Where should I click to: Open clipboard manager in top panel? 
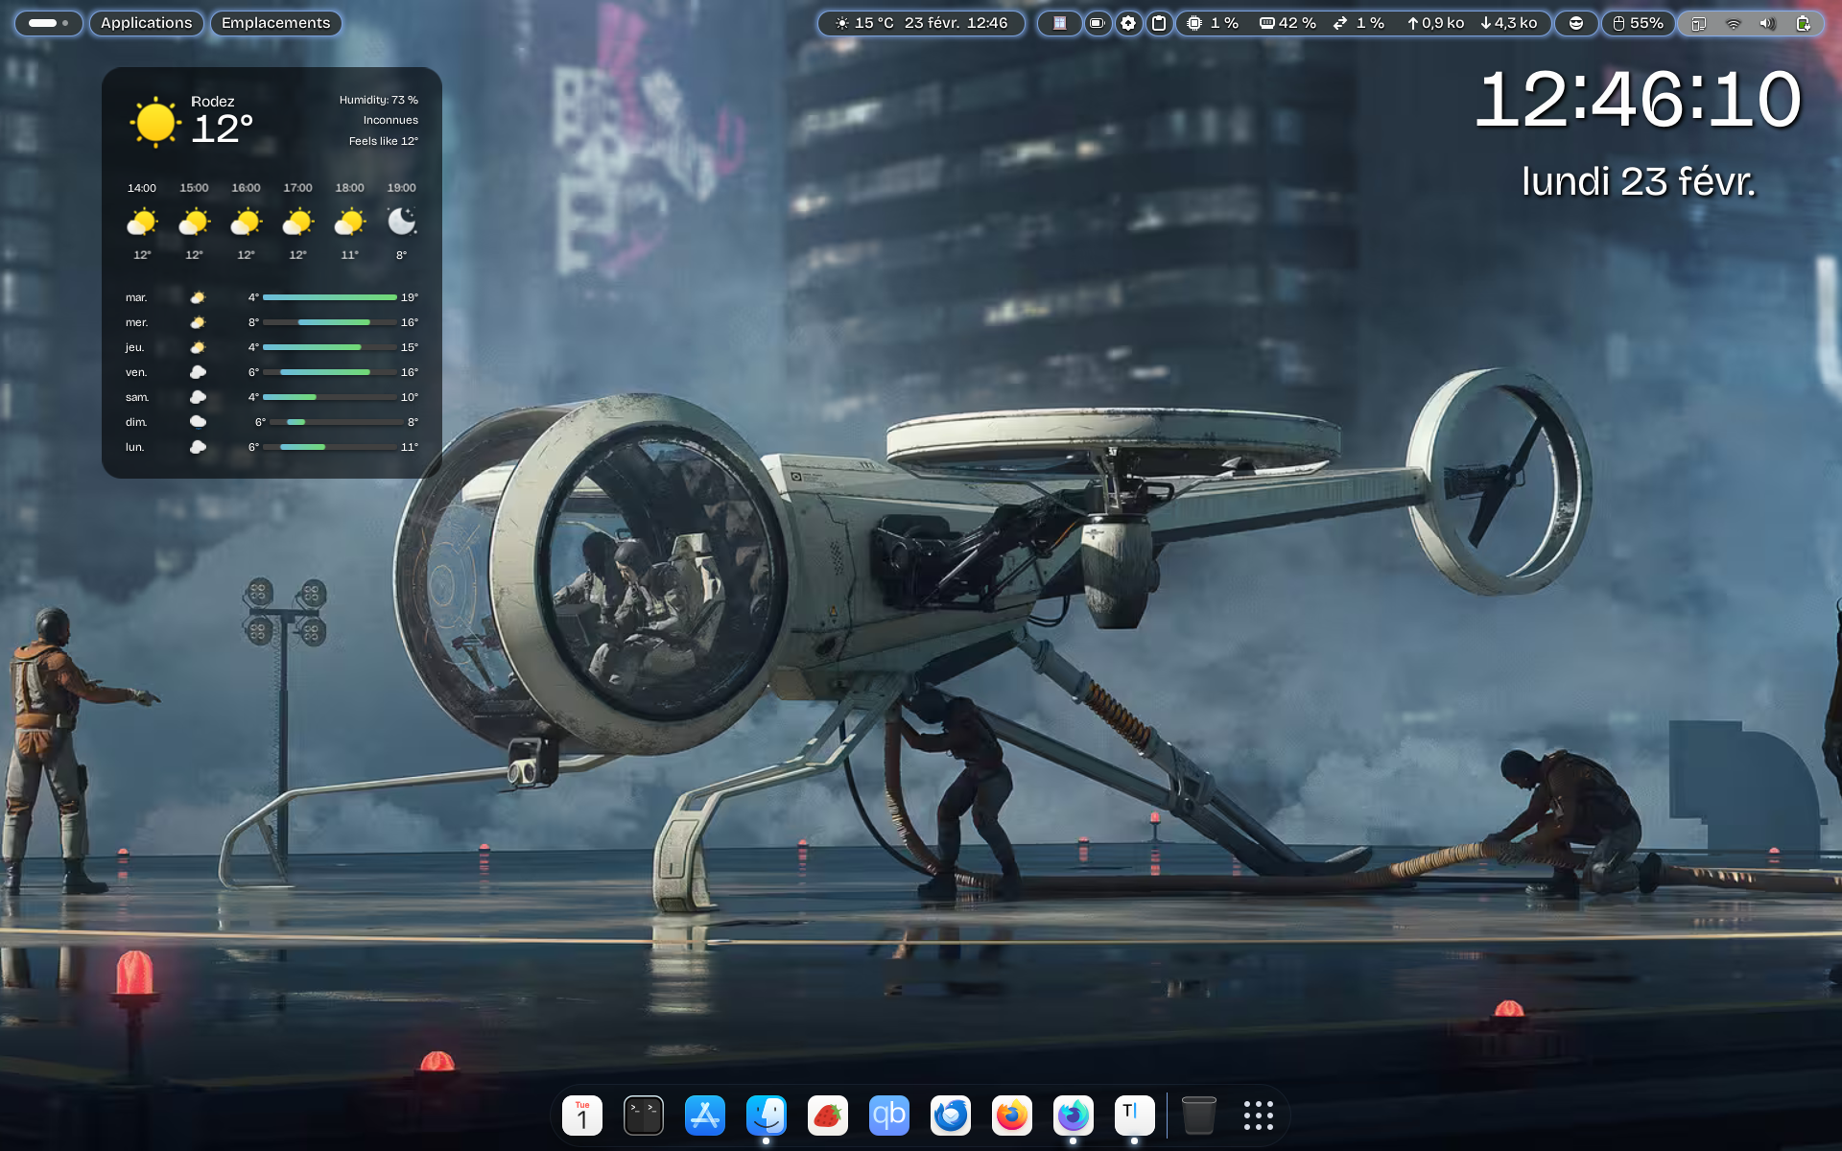point(1159,23)
